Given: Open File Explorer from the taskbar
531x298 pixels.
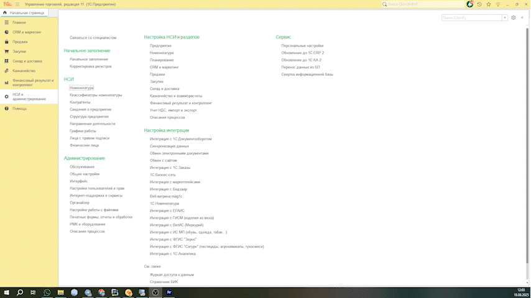Looking at the screenshot, I should coord(60,292).
